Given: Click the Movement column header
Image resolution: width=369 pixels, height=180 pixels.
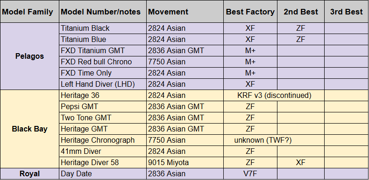Looking at the screenshot, I should (x=185, y=12).
